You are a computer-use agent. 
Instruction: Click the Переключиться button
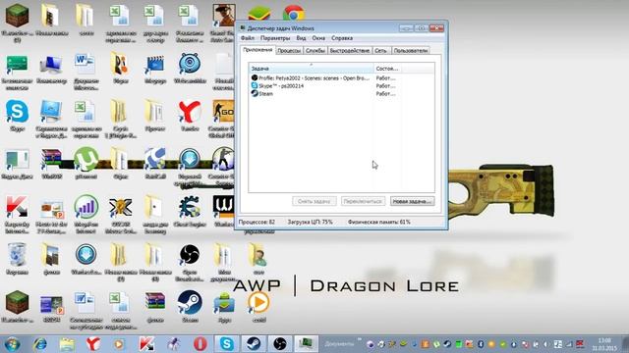[x=363, y=201]
